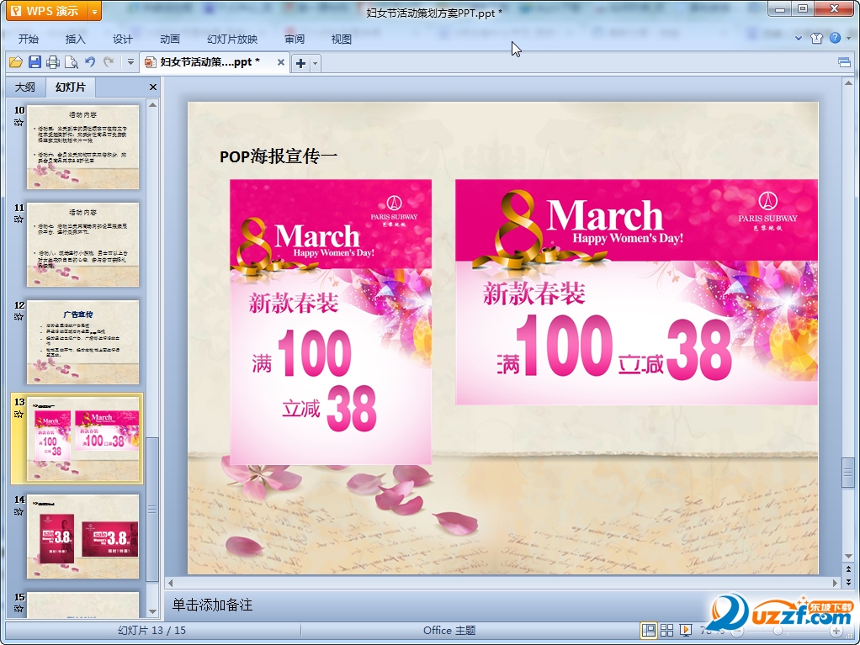Switch to normal view icon
Viewport: 860px width, 645px height.
[648, 631]
